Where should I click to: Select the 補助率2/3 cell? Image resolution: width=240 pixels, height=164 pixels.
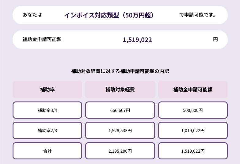[x=47, y=130]
